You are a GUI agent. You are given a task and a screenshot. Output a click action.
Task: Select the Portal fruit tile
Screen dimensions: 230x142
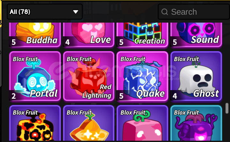35,76
